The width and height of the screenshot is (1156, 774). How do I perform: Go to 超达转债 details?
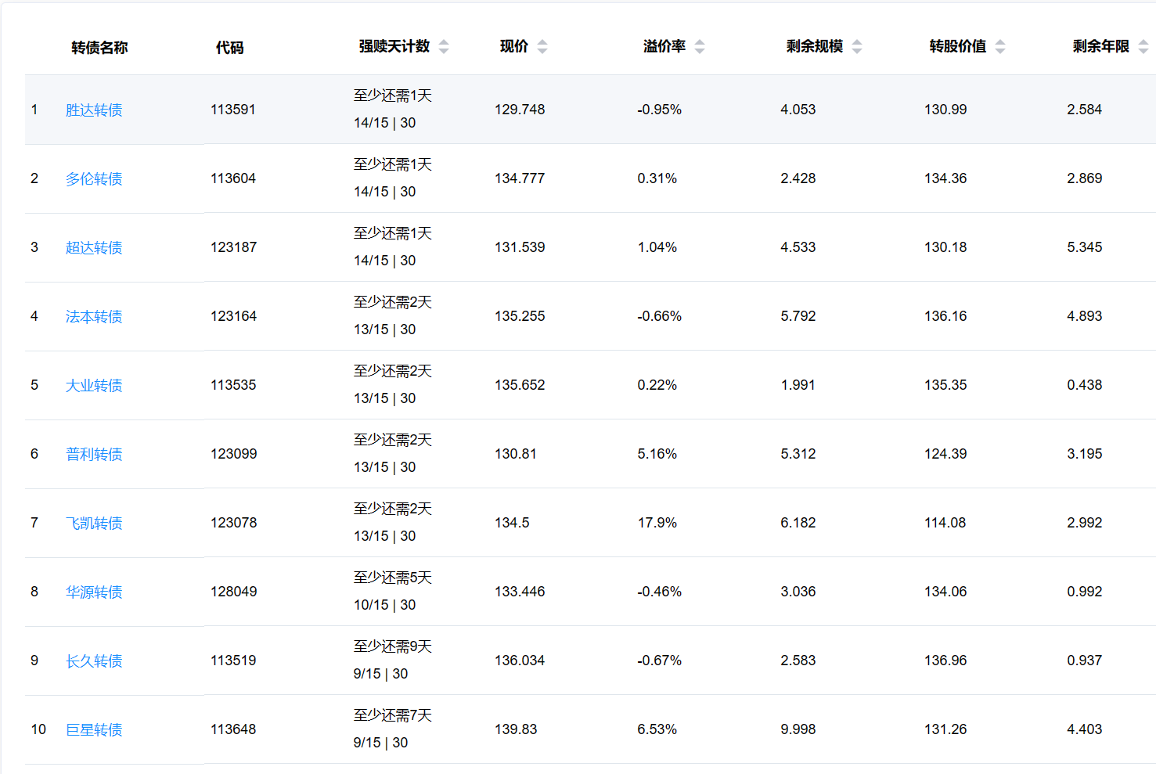tap(94, 248)
